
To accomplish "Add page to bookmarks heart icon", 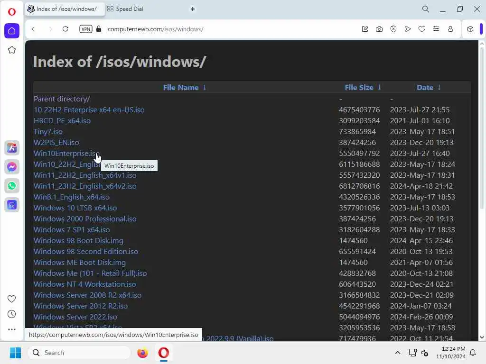I will [422, 29].
